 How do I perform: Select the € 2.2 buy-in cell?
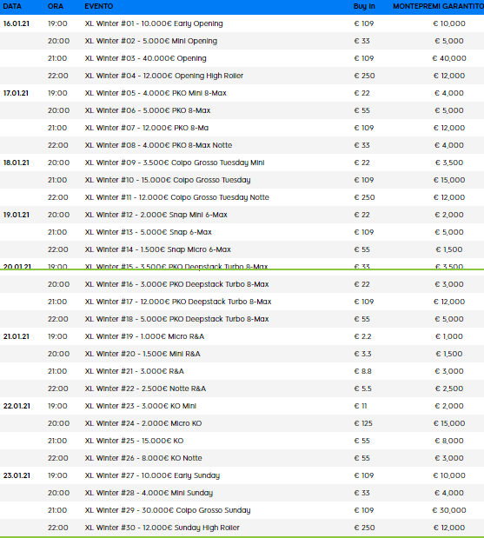[x=362, y=336]
